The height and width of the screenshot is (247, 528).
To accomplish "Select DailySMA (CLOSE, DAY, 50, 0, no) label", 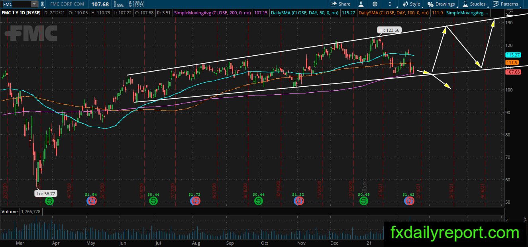I will 305,13.
